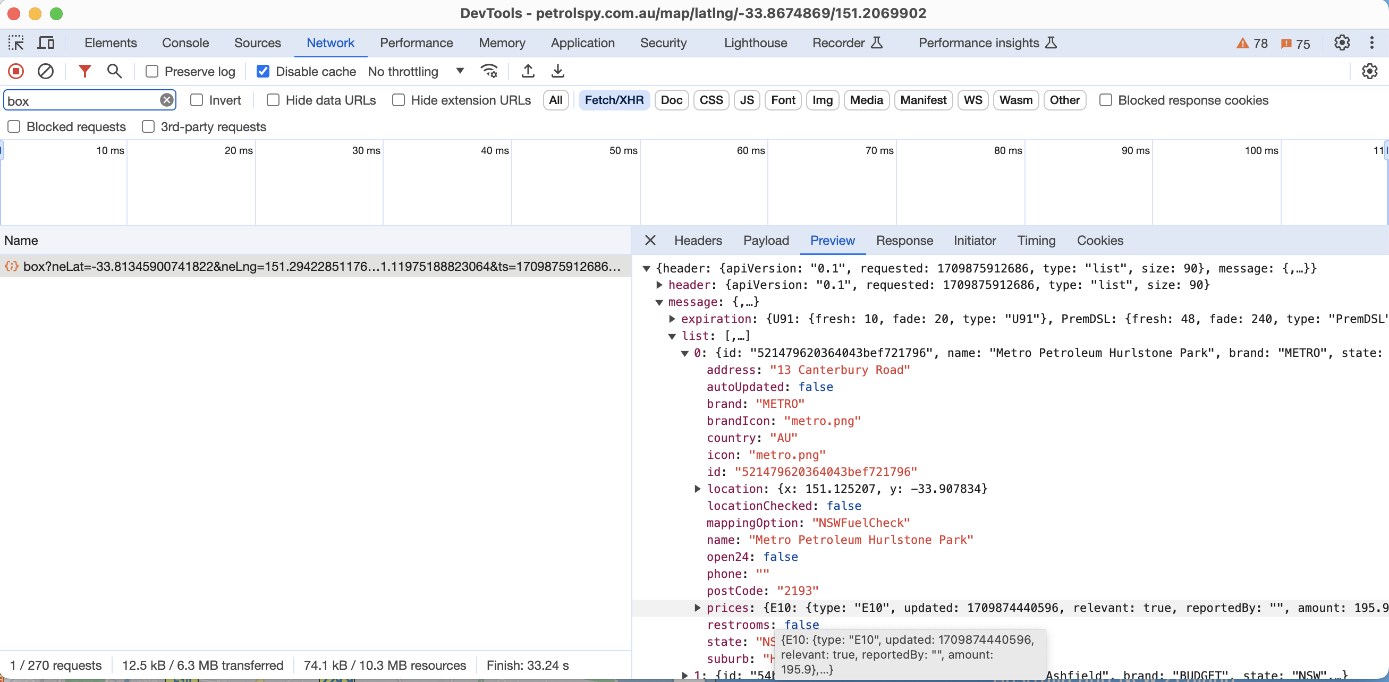The width and height of the screenshot is (1389, 682).
Task: Open network conditions wifi icon
Action: 489,71
